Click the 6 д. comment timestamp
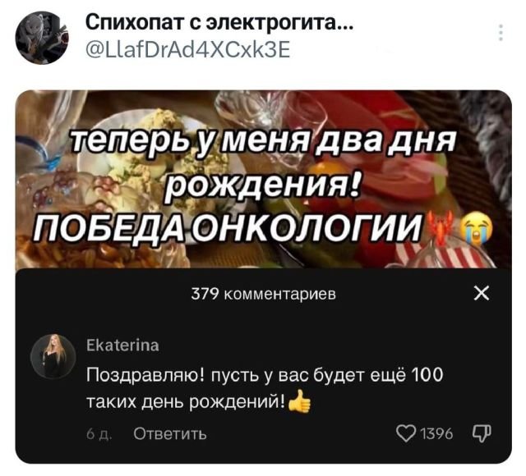Image resolution: width=526 pixels, height=476 pixels. 97,434
